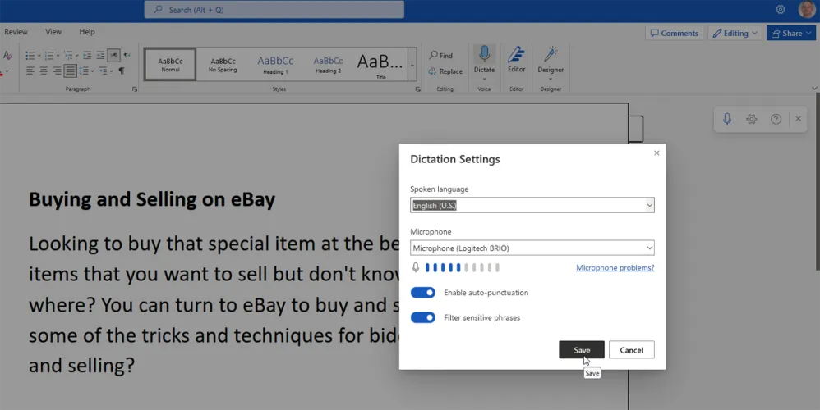
Task: Toggle Filter sensitive phrases switch
Action: click(423, 317)
